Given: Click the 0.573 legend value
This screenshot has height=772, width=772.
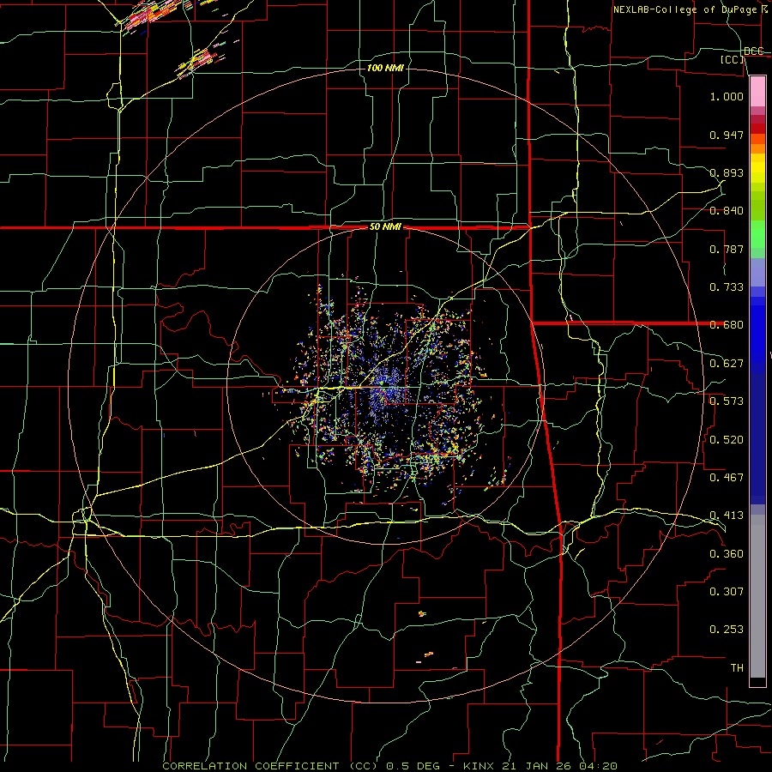Looking at the screenshot, I should click(x=727, y=401).
